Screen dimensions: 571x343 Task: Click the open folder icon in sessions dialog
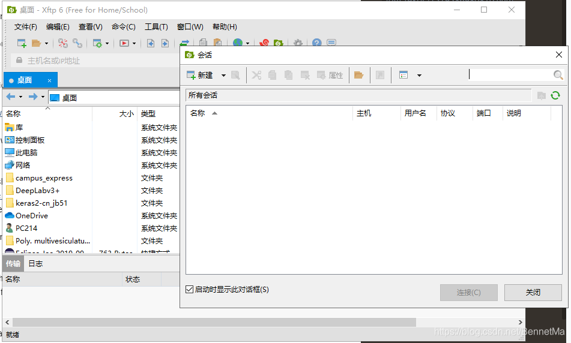point(358,76)
